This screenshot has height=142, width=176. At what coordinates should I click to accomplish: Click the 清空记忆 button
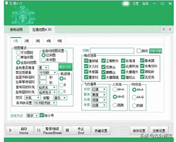click(x=65, y=67)
